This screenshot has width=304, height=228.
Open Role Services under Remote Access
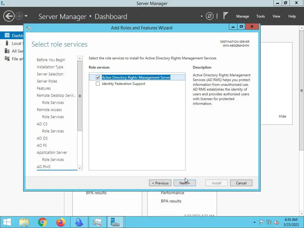coord(53,117)
